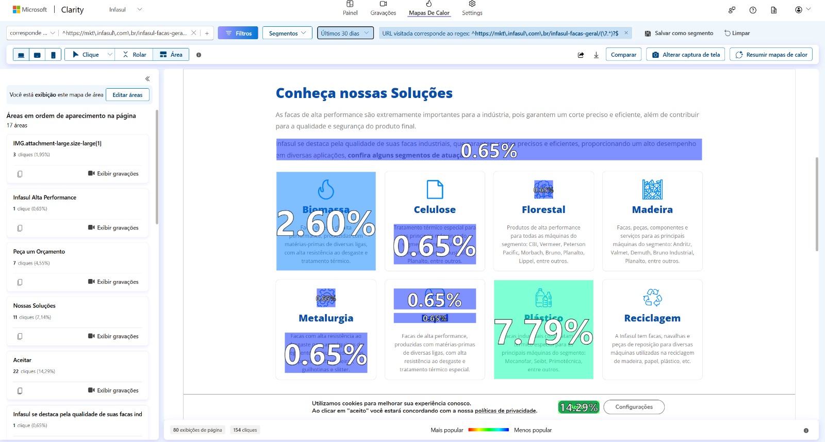Click the heatmap page vertical scrollbar
The width and height of the screenshot is (825, 442).
[816, 204]
